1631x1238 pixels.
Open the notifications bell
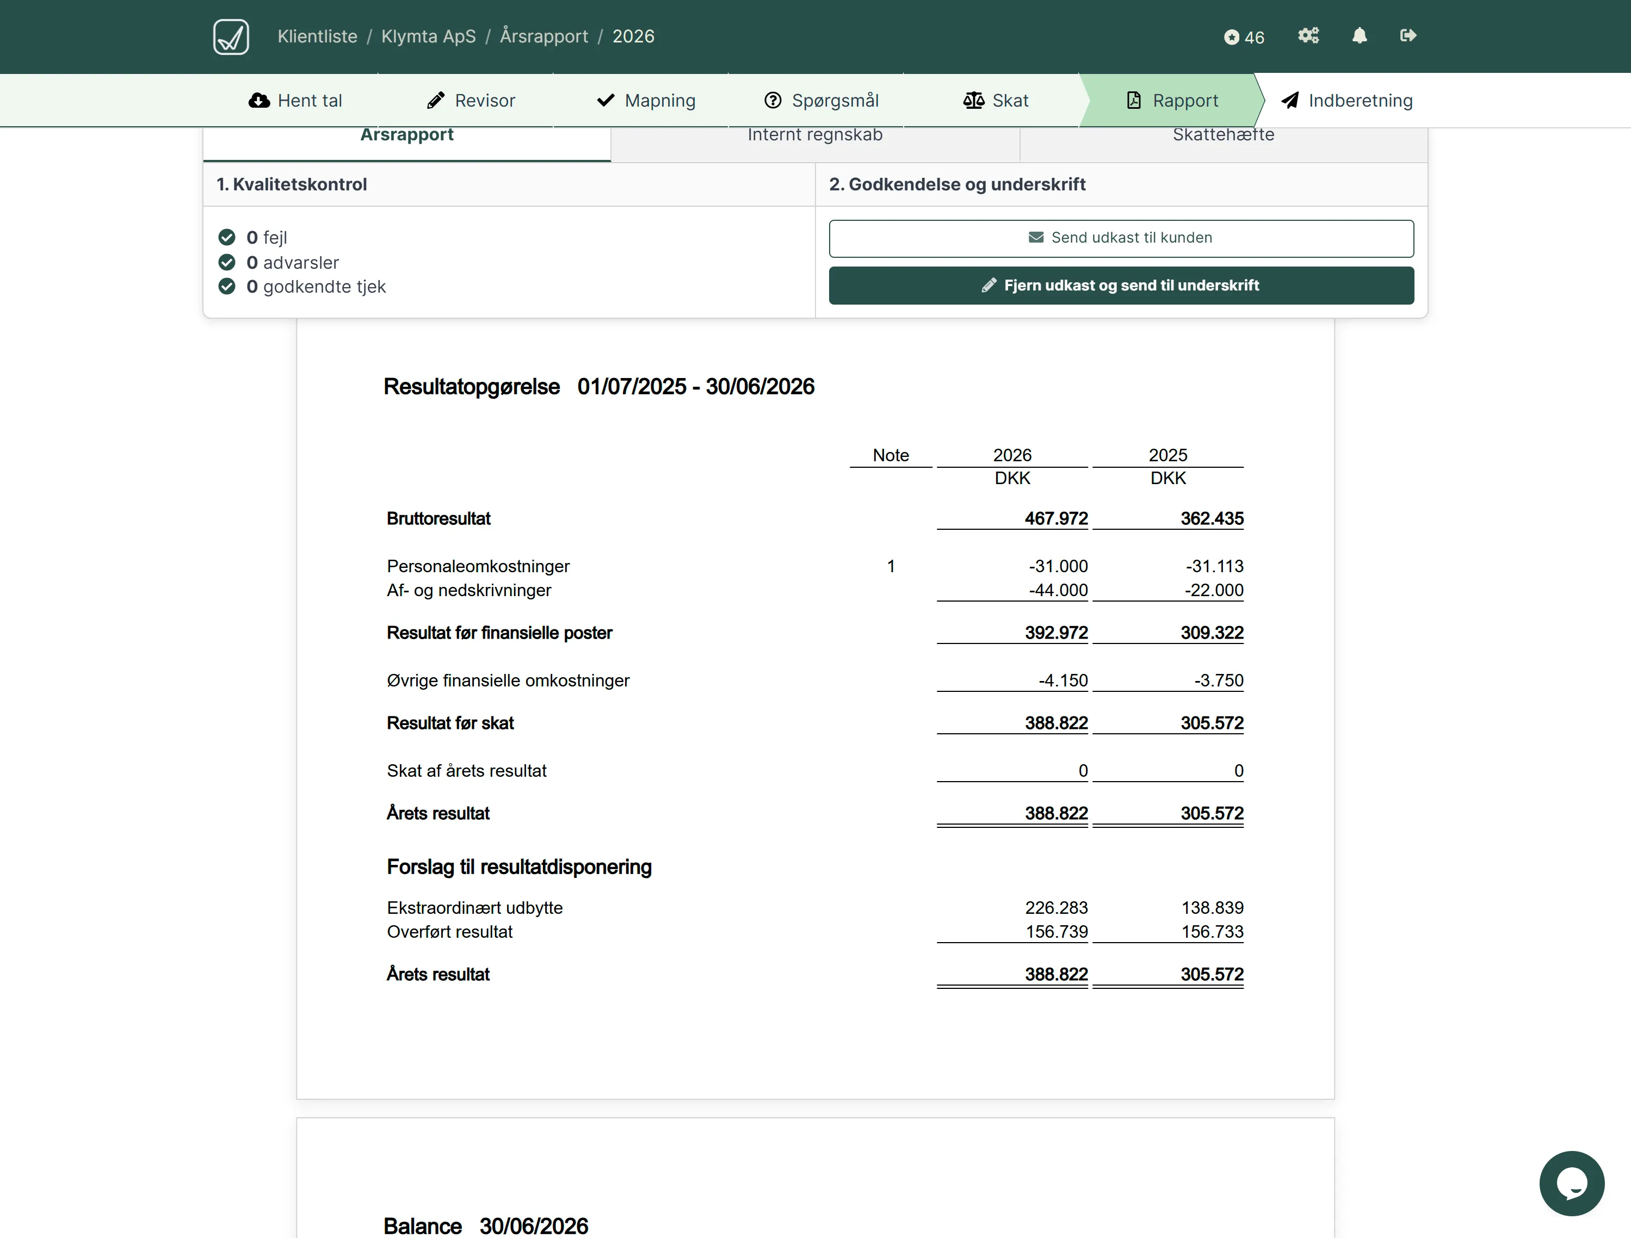point(1360,35)
